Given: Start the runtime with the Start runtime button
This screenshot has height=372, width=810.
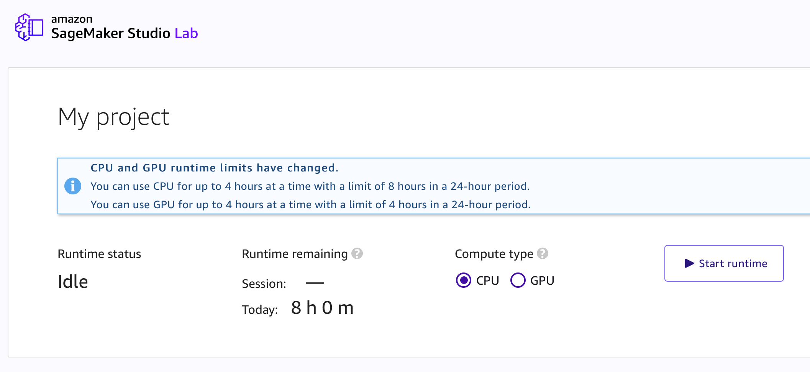Looking at the screenshot, I should [724, 263].
